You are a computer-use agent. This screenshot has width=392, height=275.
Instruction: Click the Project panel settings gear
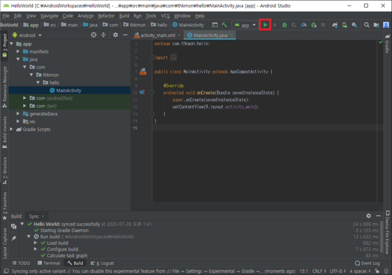click(117, 35)
